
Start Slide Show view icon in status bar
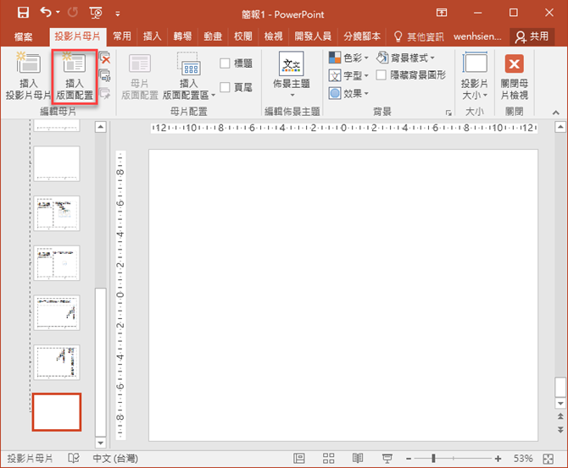coord(387,459)
